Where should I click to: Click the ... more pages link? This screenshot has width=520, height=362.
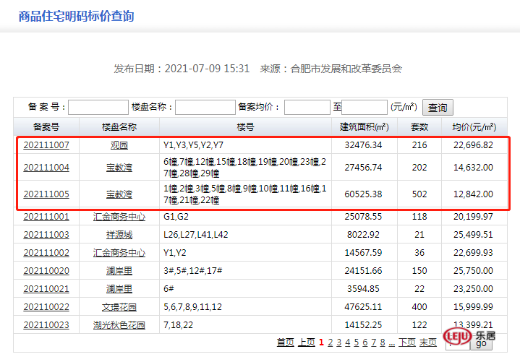pos(392,343)
